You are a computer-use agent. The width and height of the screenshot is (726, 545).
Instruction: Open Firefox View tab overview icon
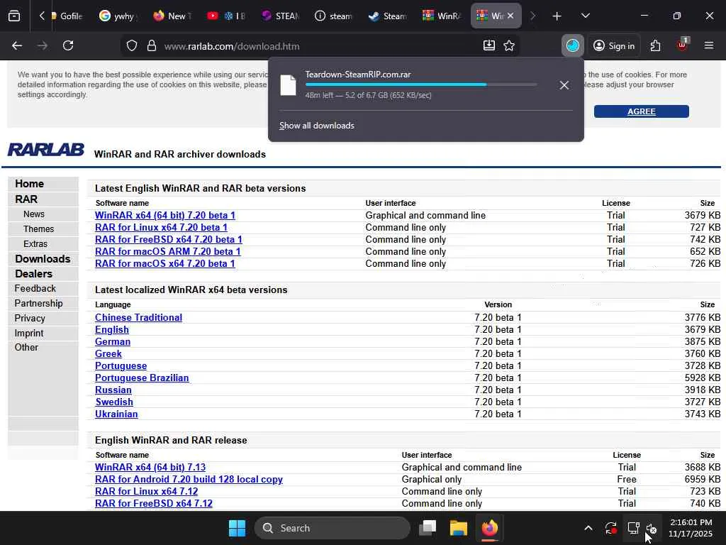14,16
